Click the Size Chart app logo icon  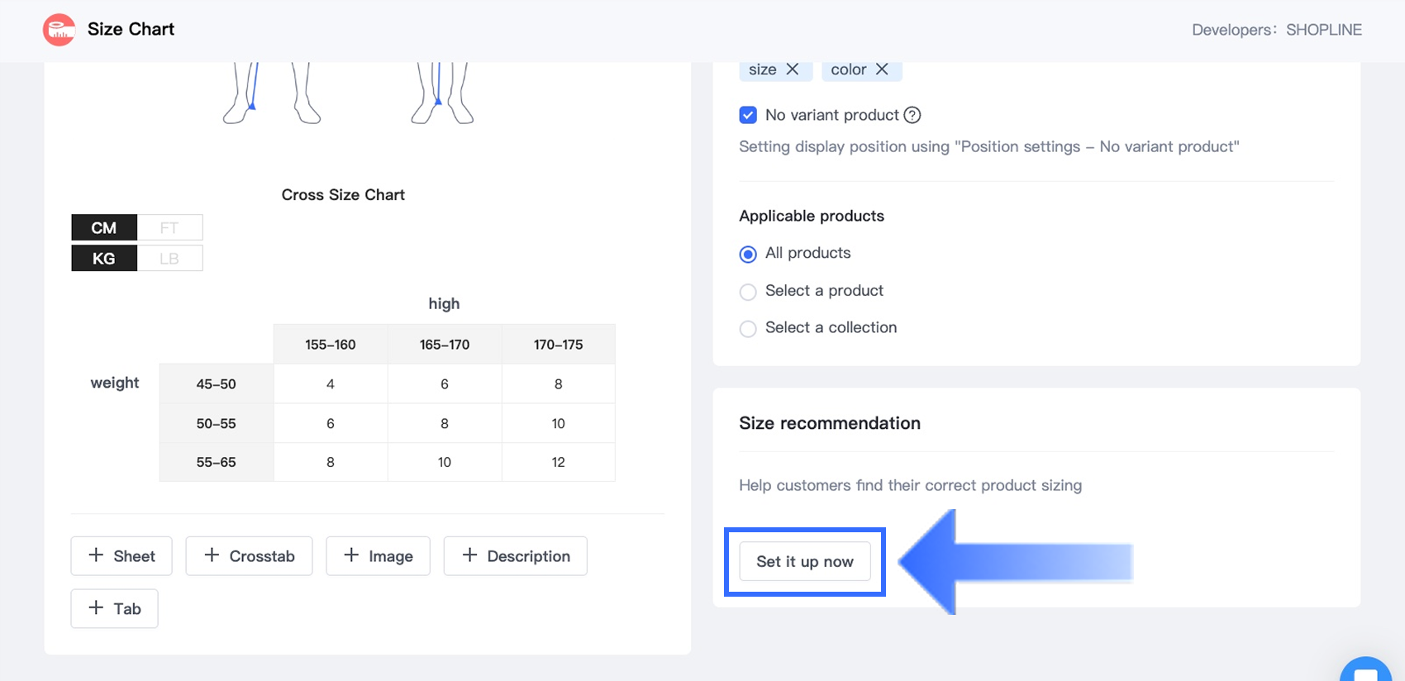tap(59, 30)
